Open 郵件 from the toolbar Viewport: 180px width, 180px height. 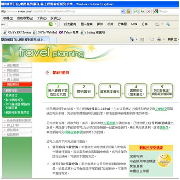[100, 24]
